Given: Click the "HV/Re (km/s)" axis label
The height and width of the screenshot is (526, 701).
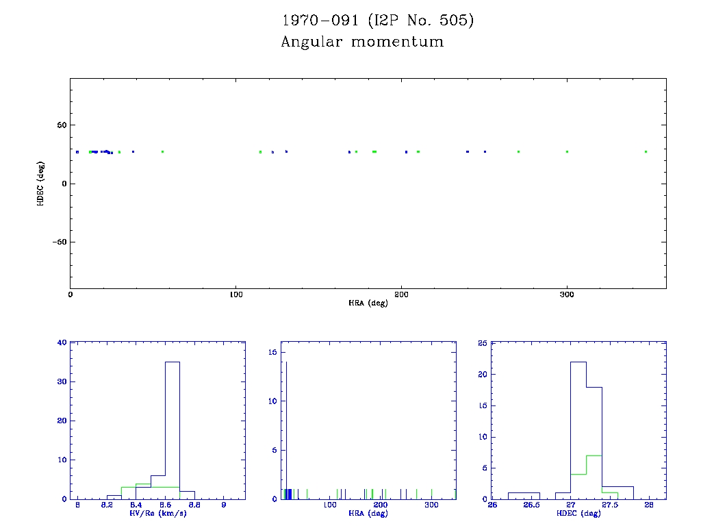Looking at the screenshot, I should pyautogui.click(x=160, y=513).
